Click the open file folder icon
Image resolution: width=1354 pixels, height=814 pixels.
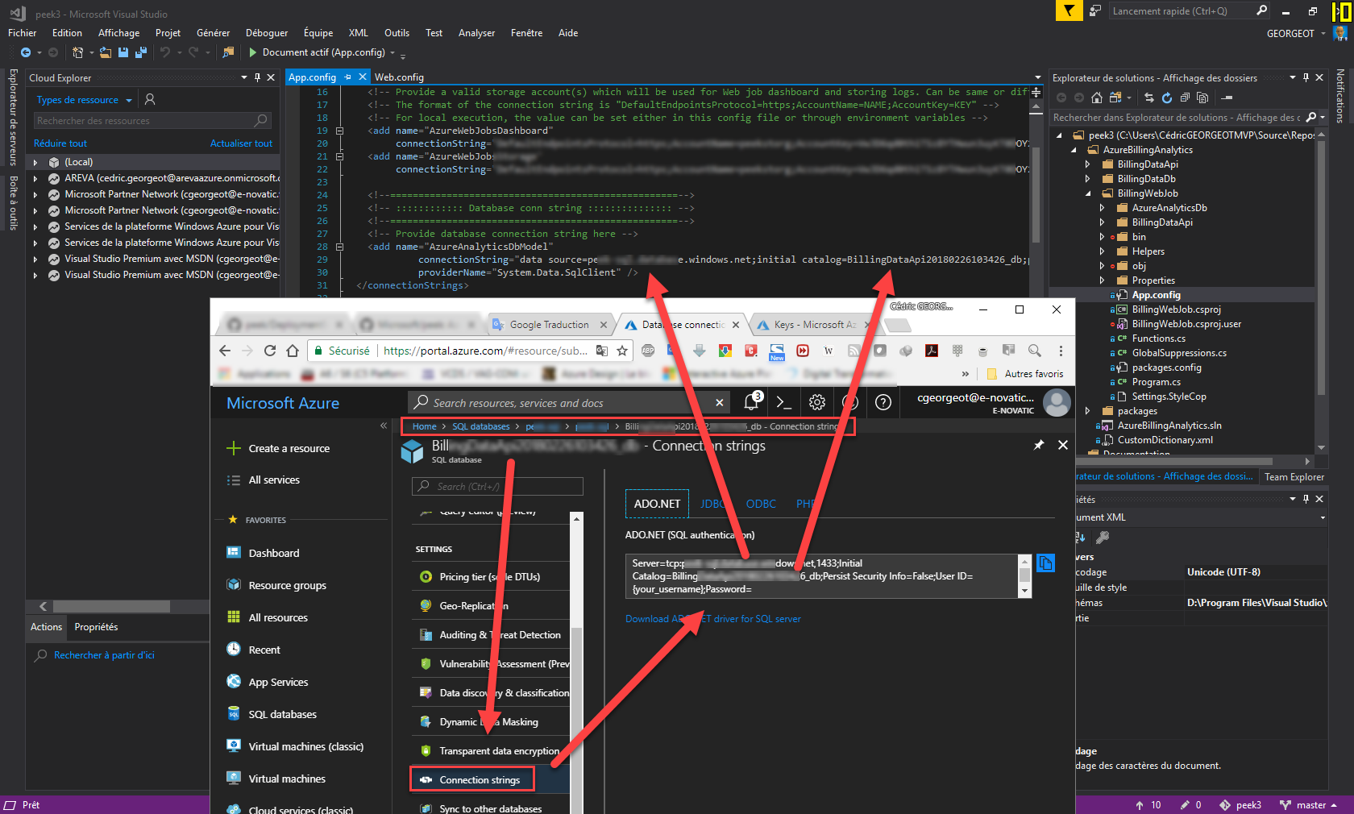coord(106,52)
